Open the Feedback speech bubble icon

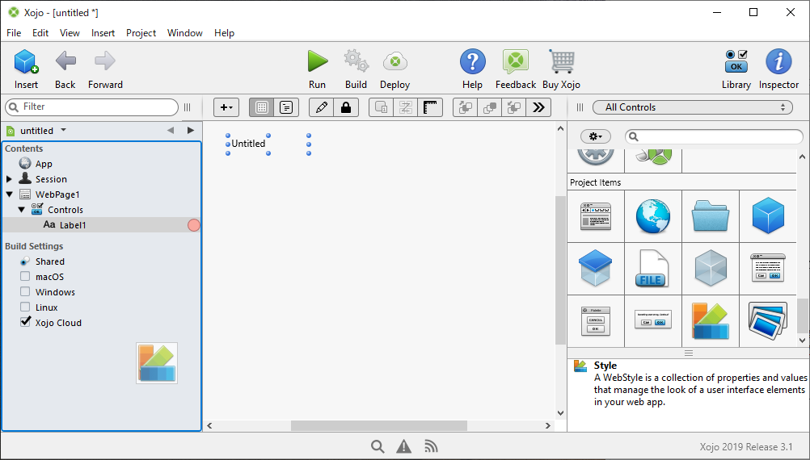click(x=516, y=62)
